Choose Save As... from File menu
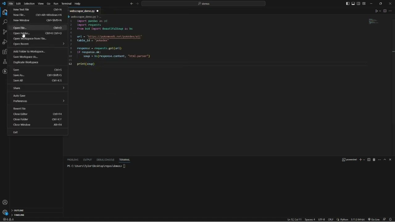395x222 pixels. [37, 75]
